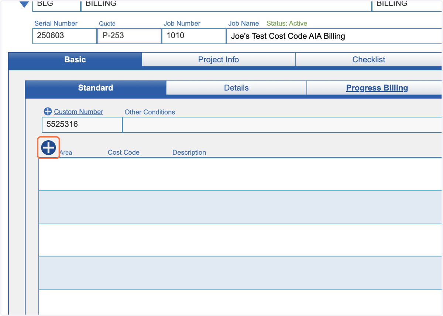This screenshot has width=443, height=316.
Task: Click the Description column header
Action: (189, 152)
